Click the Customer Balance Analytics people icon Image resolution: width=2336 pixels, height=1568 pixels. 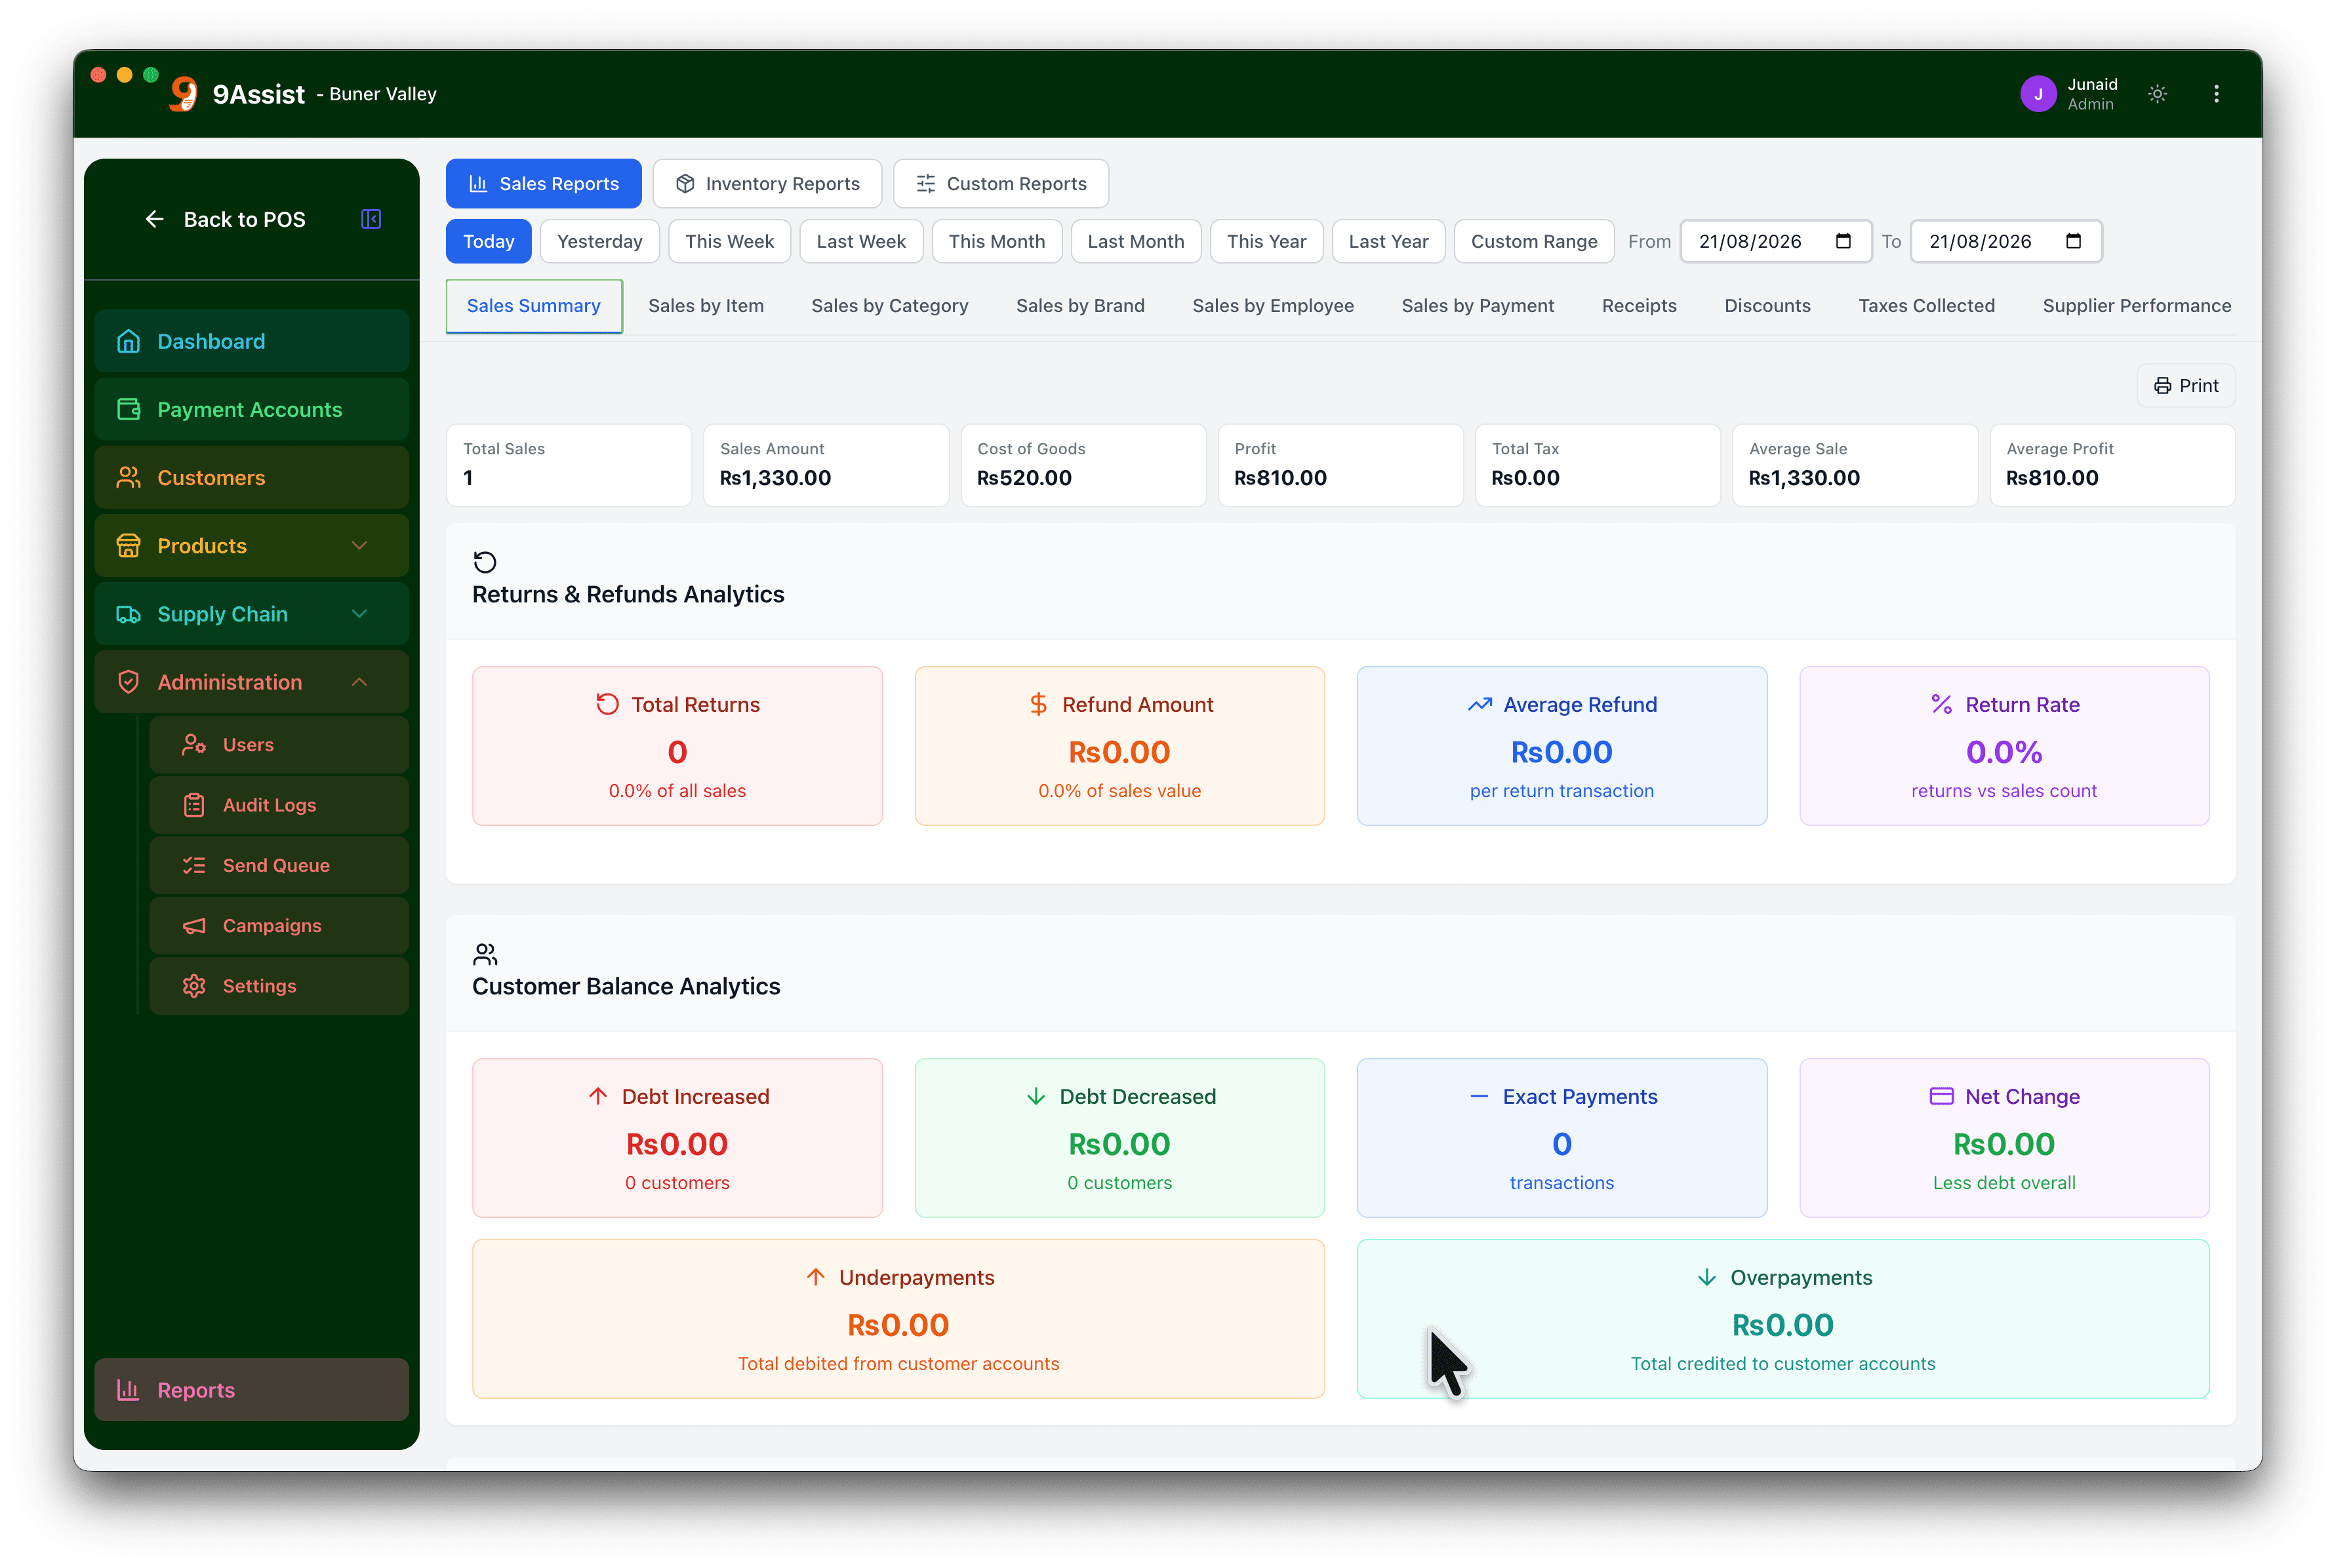485,954
